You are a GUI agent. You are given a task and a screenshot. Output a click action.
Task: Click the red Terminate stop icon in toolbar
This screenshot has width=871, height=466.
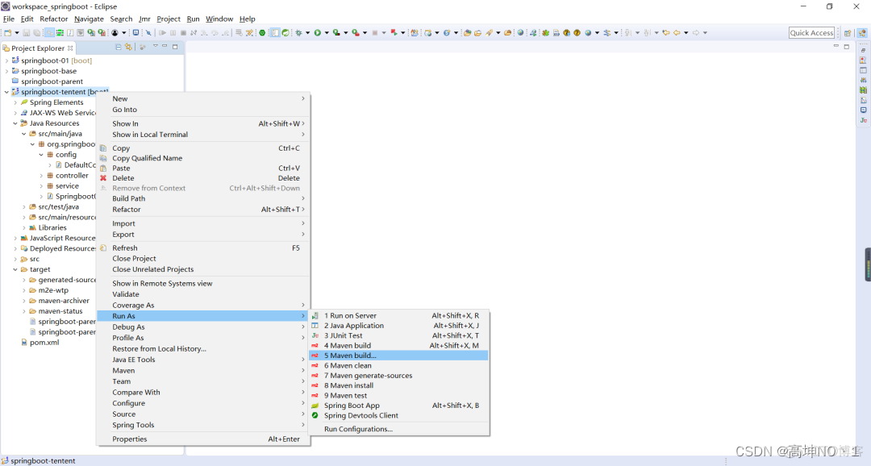coord(375,33)
